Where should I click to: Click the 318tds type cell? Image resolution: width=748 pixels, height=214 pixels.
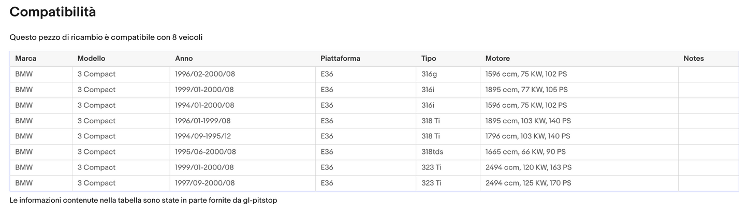click(x=432, y=152)
